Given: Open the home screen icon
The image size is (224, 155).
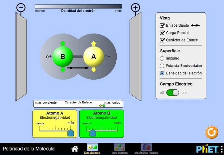Looking at the screenshot, I should [x=75, y=148].
